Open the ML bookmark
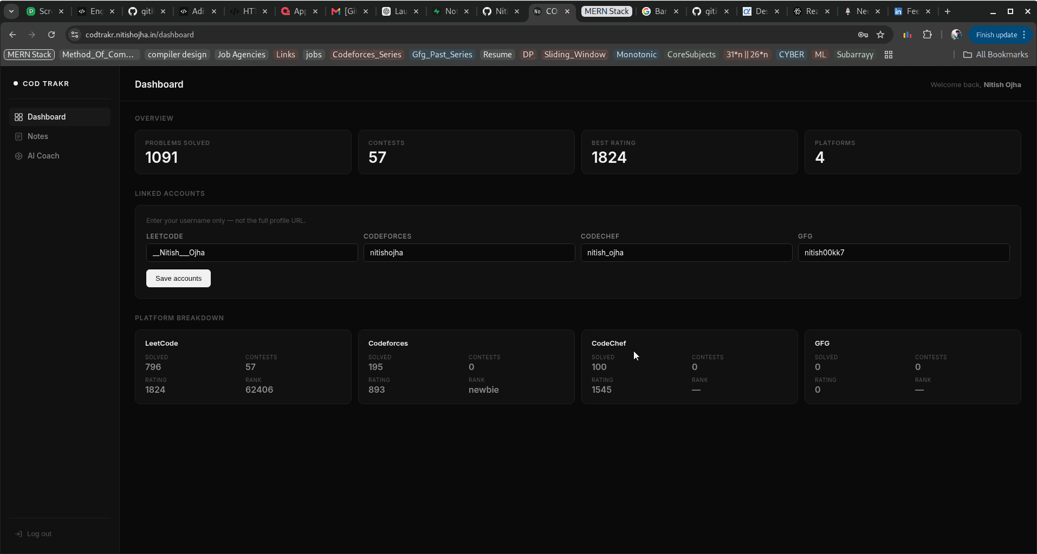Viewport: 1037px width, 554px height. pos(820,55)
